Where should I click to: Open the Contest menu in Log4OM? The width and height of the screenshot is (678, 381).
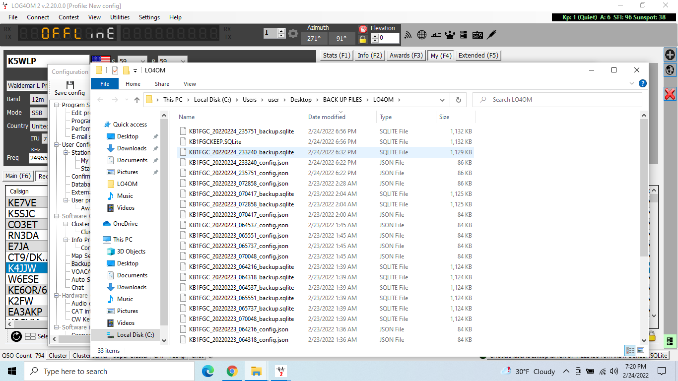click(69, 17)
